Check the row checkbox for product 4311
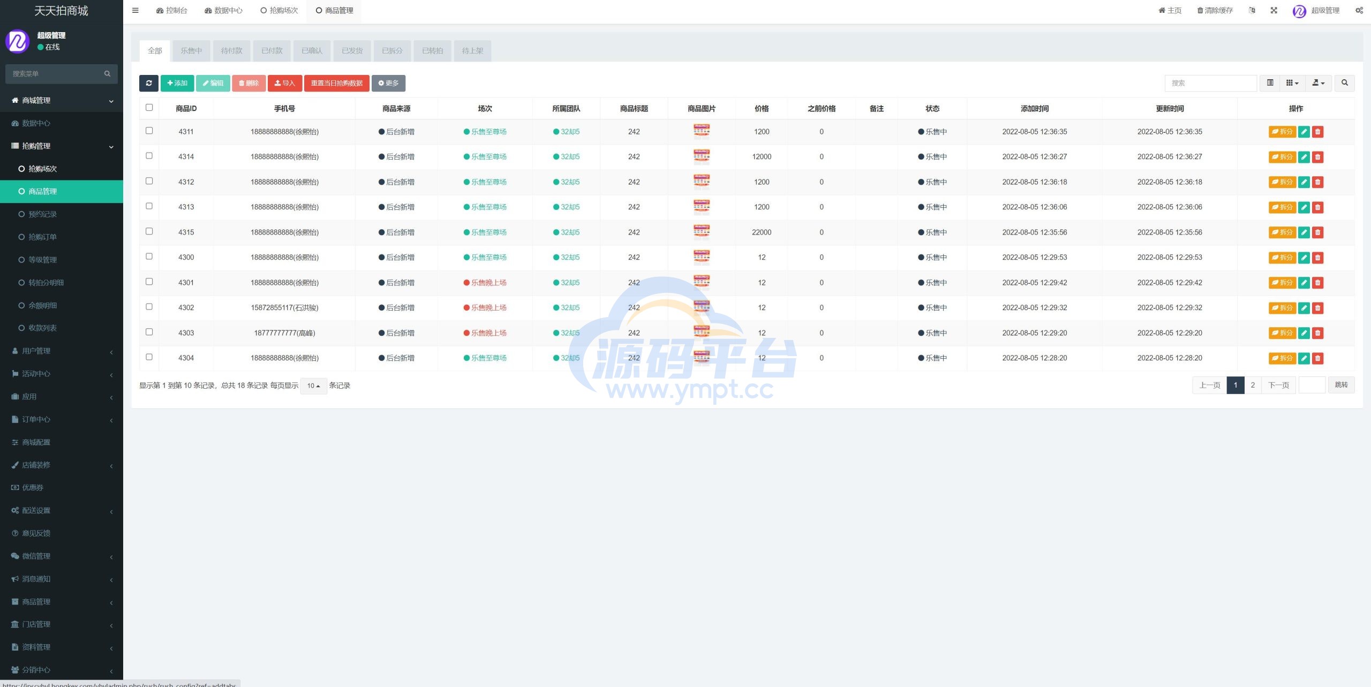1371x687 pixels. point(149,131)
